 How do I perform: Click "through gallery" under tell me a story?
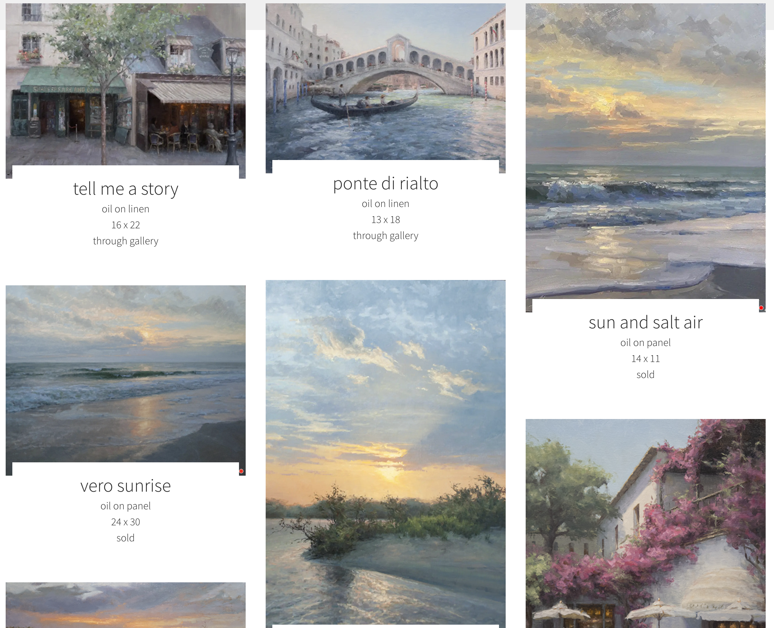[126, 241]
